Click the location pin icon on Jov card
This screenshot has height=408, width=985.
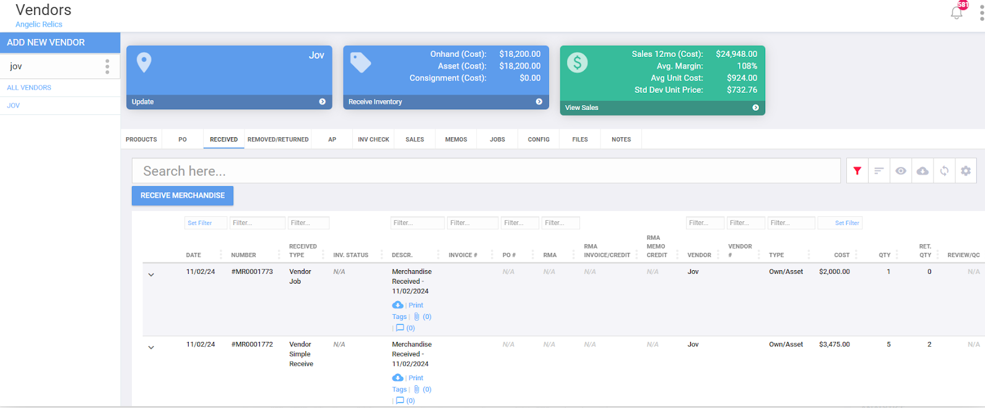[x=144, y=62]
